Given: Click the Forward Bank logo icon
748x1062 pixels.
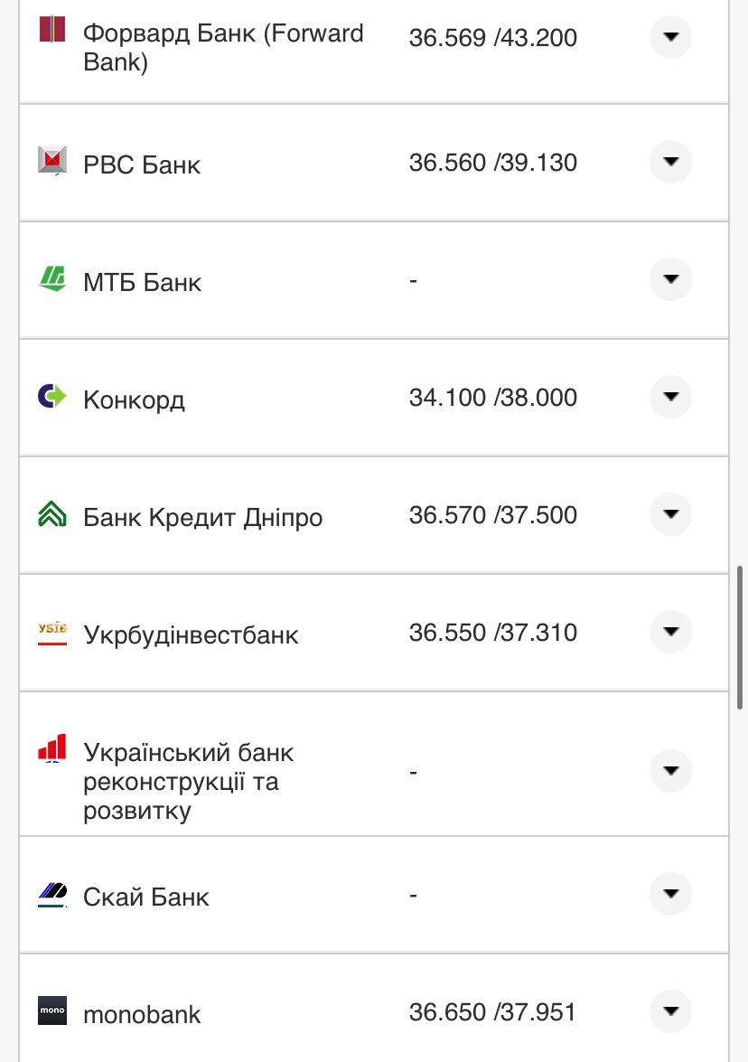Looking at the screenshot, I should coord(52,29).
